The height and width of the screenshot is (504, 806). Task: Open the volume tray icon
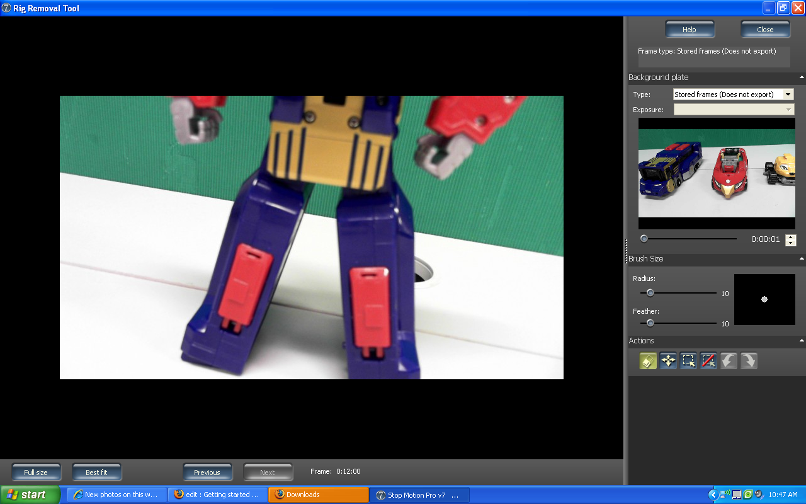(759, 495)
